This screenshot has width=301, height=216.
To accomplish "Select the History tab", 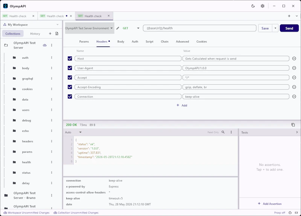I will pyautogui.click(x=35, y=33).
